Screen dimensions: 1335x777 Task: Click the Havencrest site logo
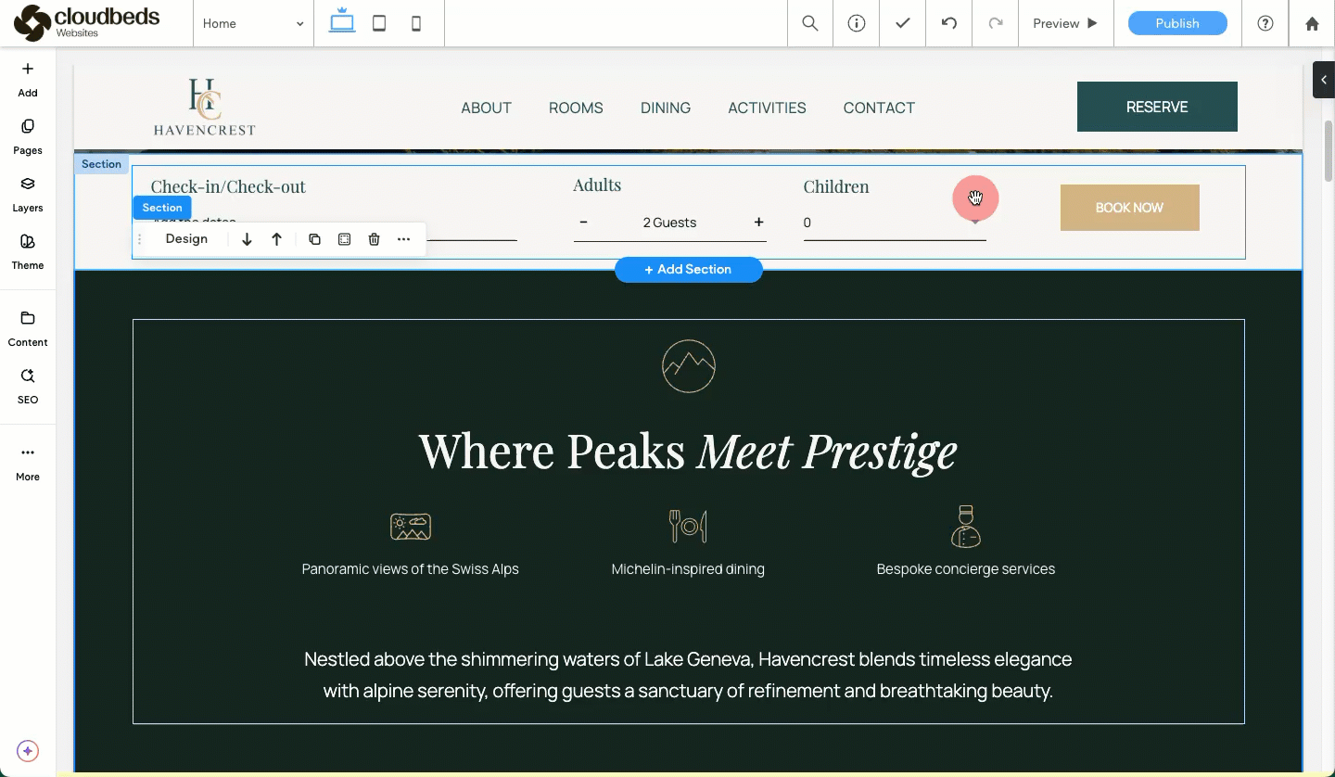click(205, 108)
